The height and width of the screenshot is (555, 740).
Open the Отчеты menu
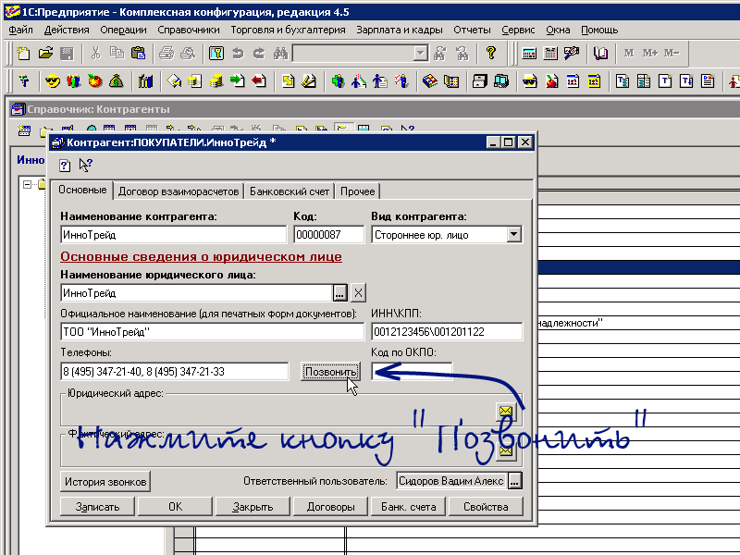point(472,30)
